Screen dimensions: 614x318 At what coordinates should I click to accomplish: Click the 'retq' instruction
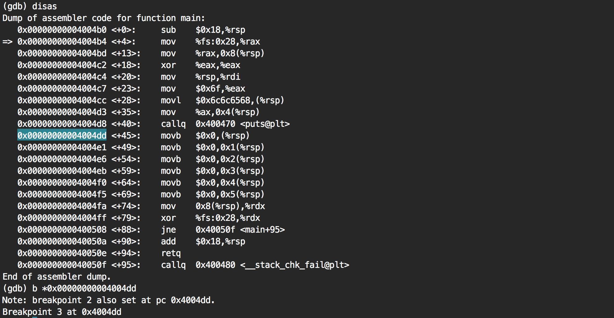click(171, 253)
